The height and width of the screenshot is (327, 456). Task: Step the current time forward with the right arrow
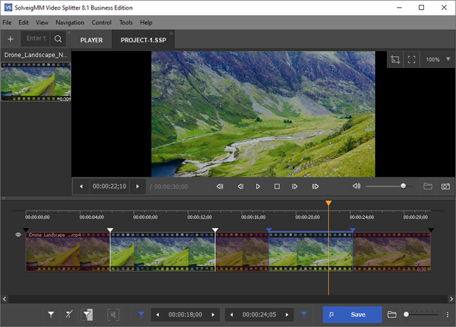(137, 186)
